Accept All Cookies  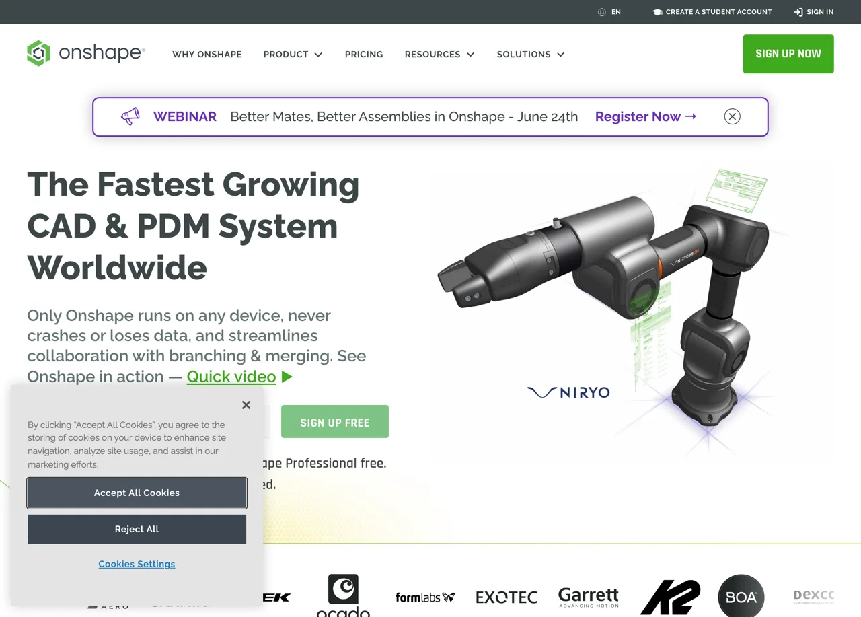click(137, 493)
